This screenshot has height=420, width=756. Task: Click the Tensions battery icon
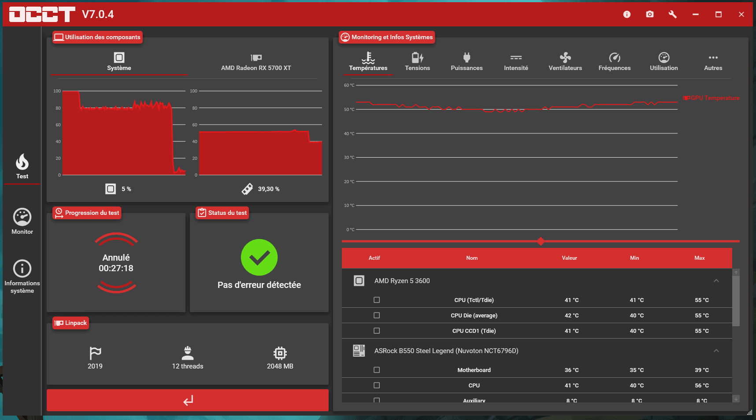click(418, 58)
